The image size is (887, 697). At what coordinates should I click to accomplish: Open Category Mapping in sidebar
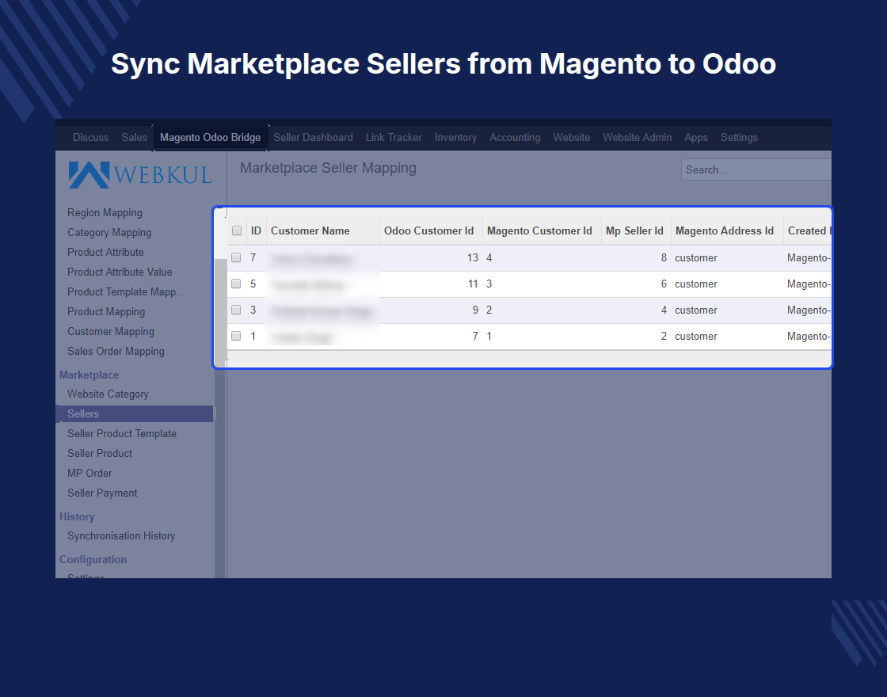109,233
